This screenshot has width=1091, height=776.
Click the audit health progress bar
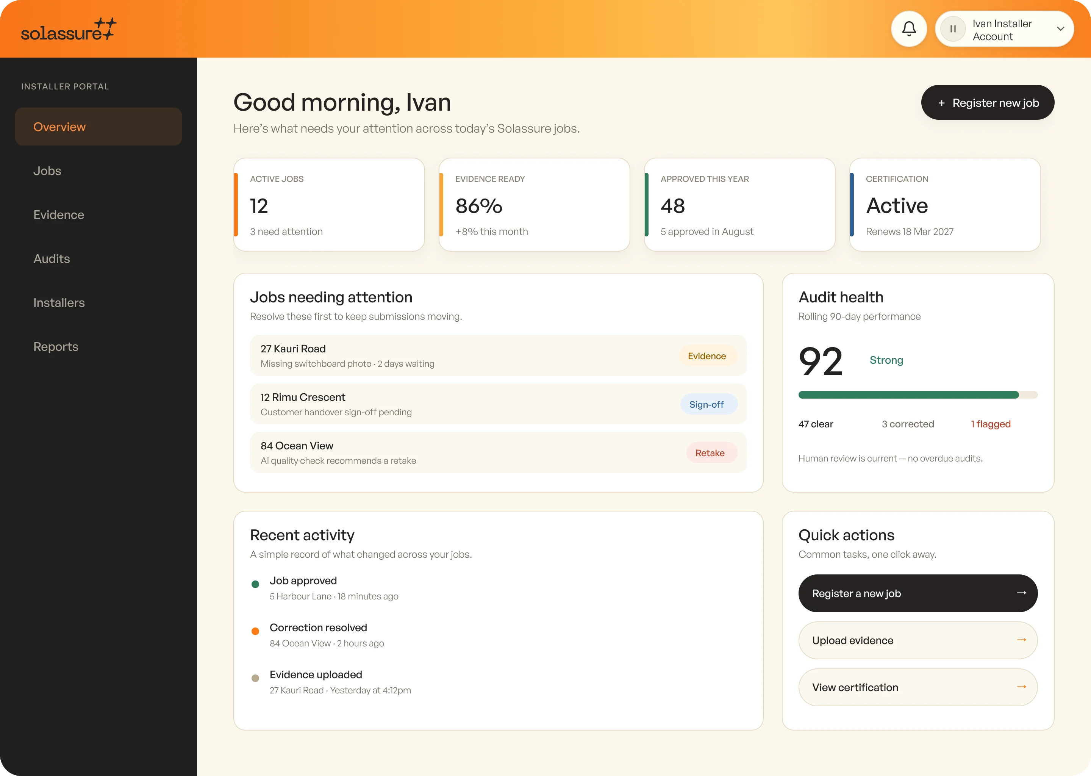(918, 395)
